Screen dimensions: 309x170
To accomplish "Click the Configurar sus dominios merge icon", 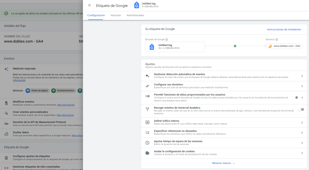I will (147, 86).
